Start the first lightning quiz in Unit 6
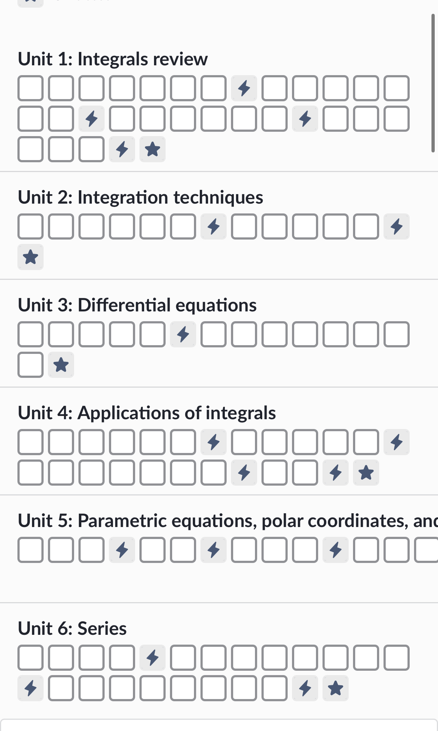This screenshot has height=731, width=438. click(x=153, y=658)
